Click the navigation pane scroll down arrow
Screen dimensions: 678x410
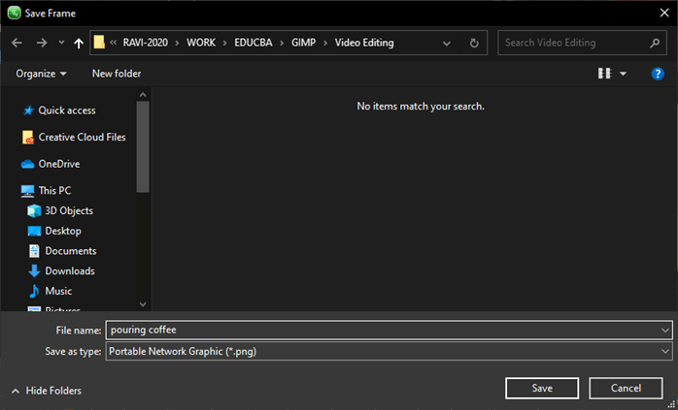coord(143,304)
